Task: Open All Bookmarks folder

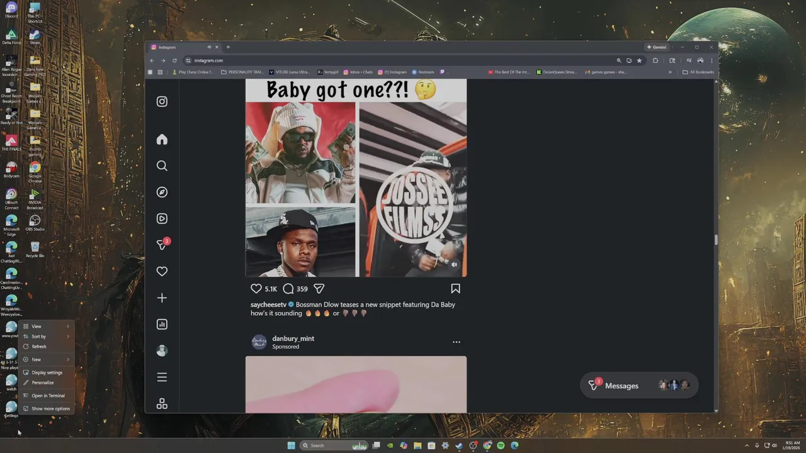Action: 698,72
